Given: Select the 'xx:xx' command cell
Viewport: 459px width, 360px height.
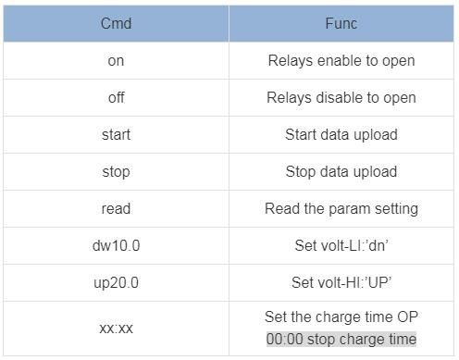Looking at the screenshot, I should pos(116,329).
